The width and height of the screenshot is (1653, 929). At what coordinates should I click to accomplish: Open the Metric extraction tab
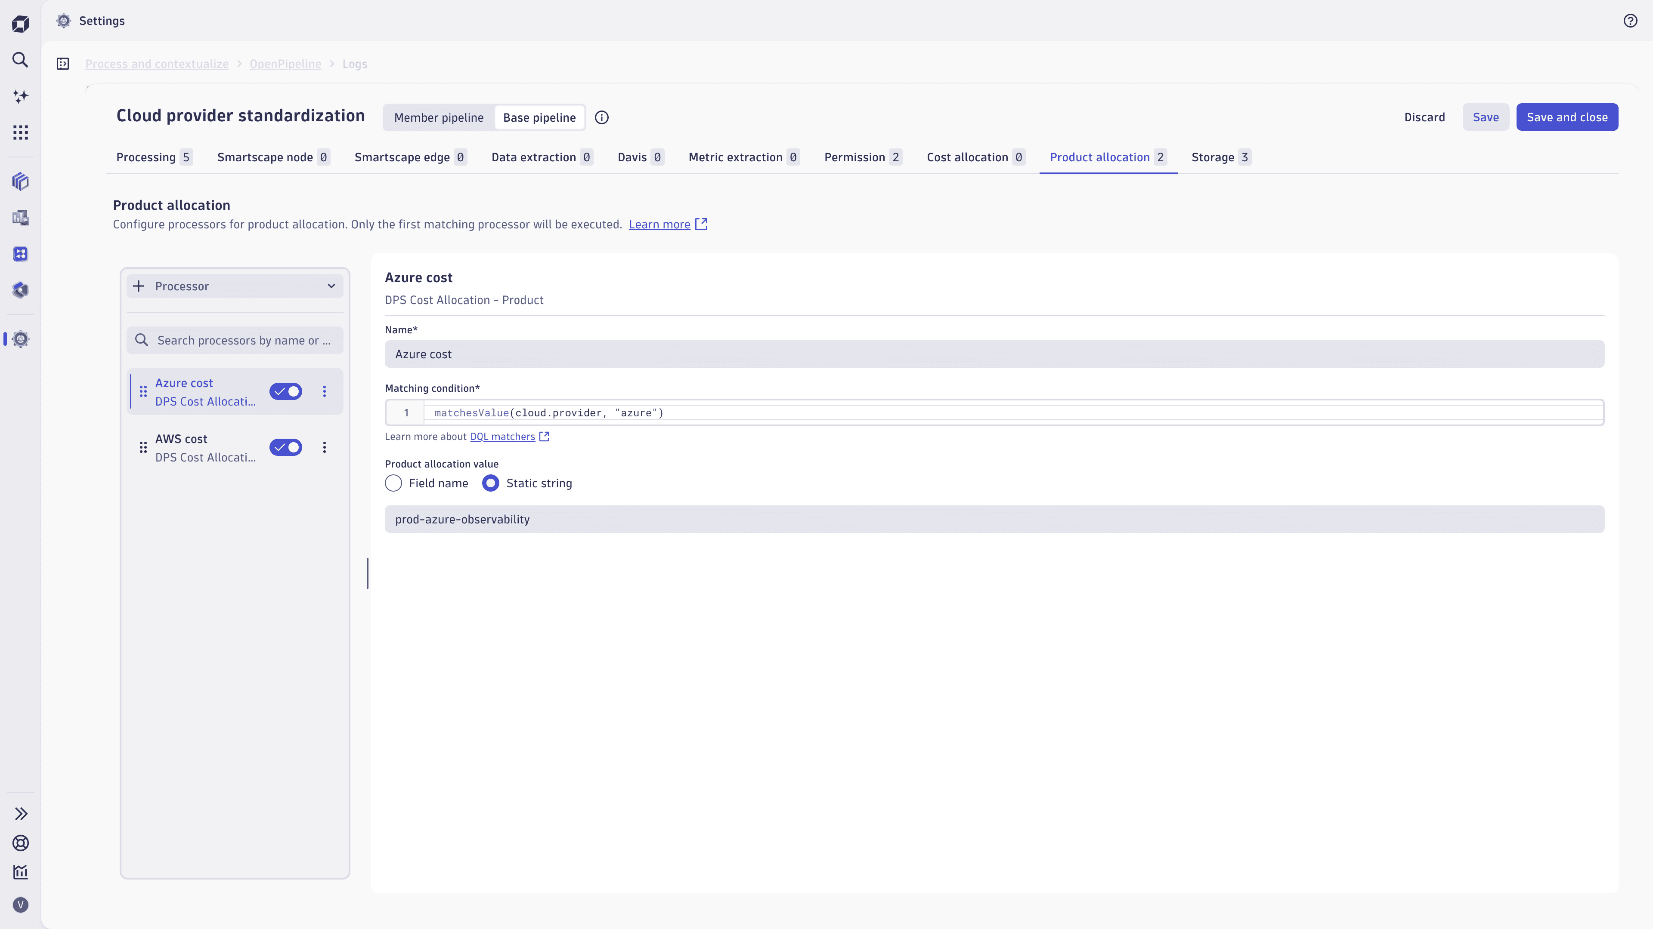[x=744, y=157]
